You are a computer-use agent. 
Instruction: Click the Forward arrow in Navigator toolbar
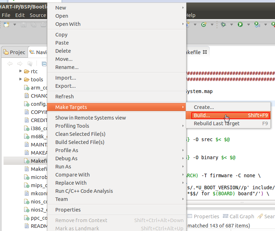pyautogui.click(x=20, y=64)
